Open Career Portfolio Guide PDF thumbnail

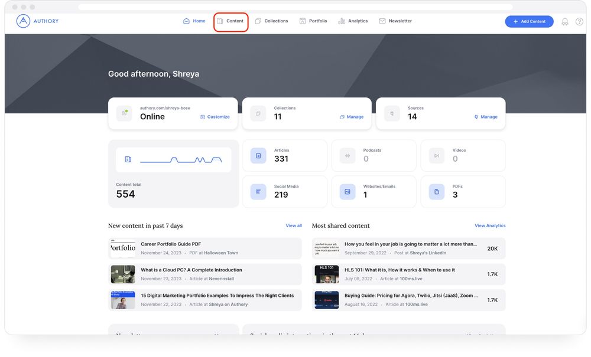123,248
